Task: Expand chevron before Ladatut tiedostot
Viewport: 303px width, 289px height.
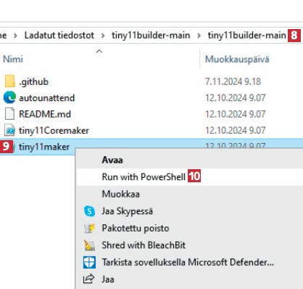Action: [x=15, y=36]
